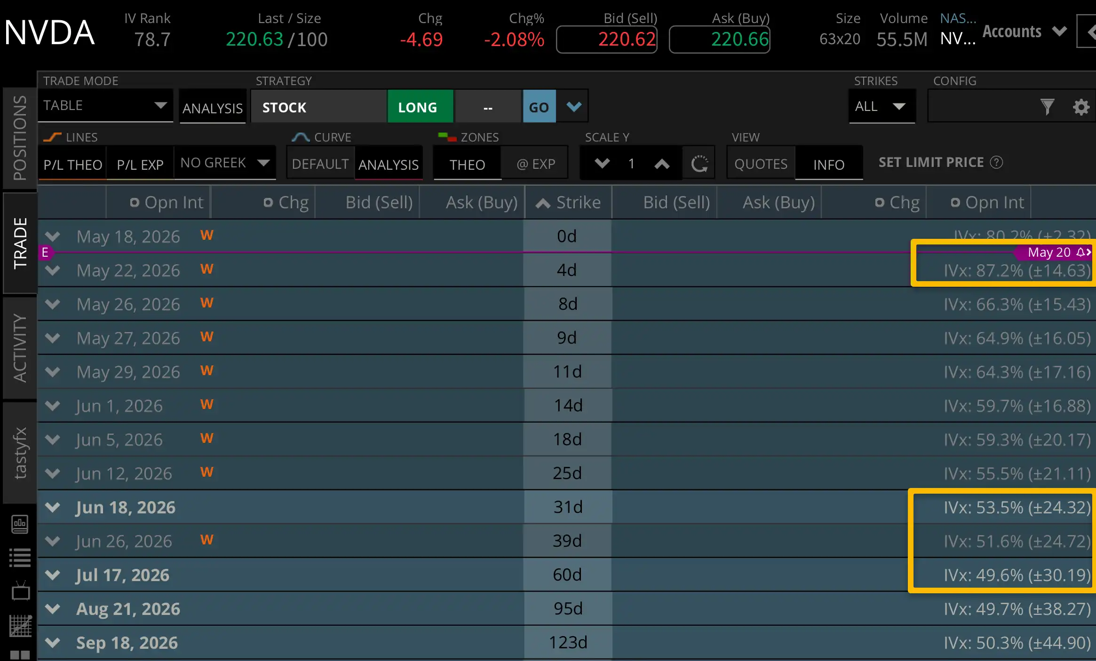Open the list view icon in sidebar
The height and width of the screenshot is (661, 1096).
[20, 558]
